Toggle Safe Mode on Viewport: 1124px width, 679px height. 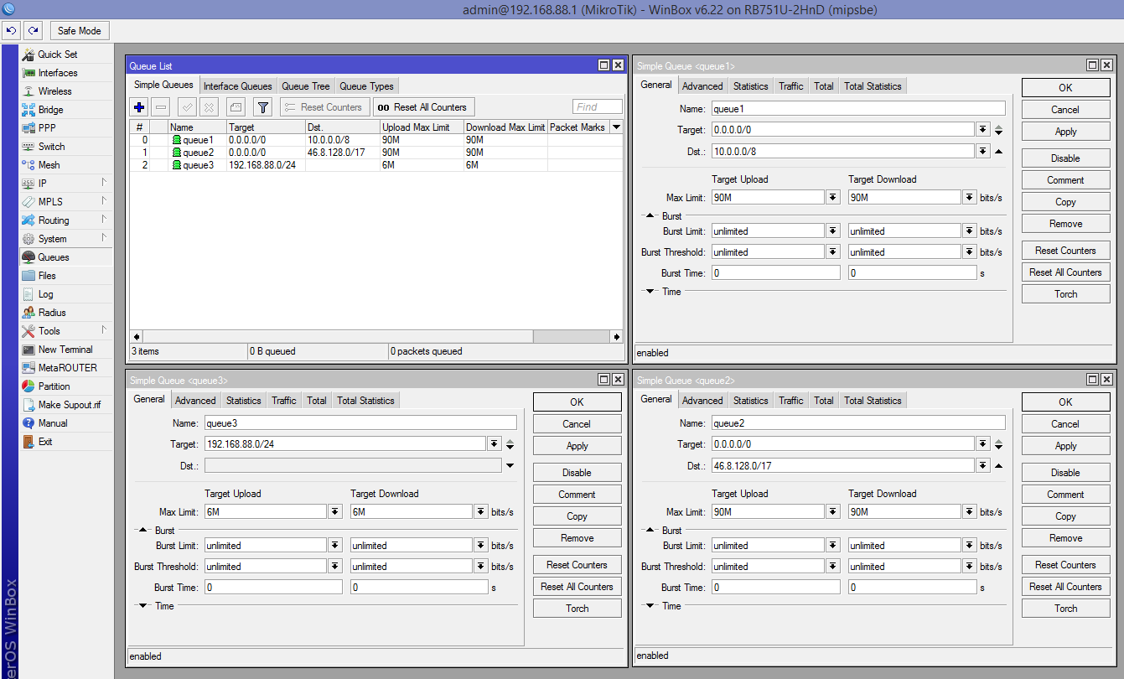click(x=79, y=31)
